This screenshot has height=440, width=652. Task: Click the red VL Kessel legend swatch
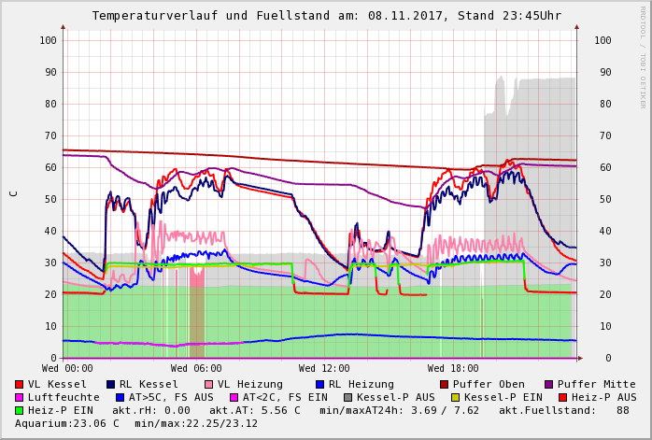pos(20,384)
